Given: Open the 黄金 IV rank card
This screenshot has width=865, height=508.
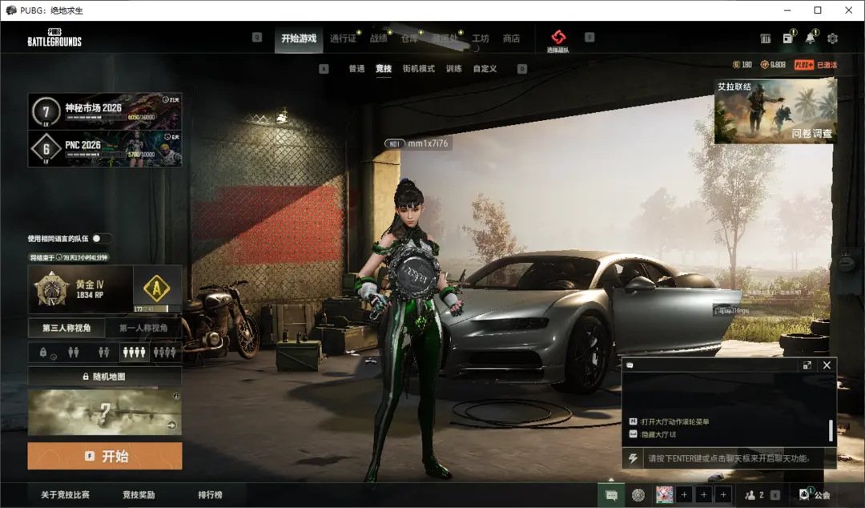Looking at the screenshot, I should (81, 289).
